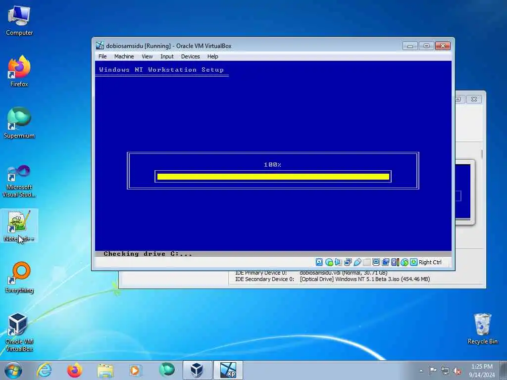
Task: Select the Microsoft Visual Studio desktop shortcut
Action: [x=19, y=181]
